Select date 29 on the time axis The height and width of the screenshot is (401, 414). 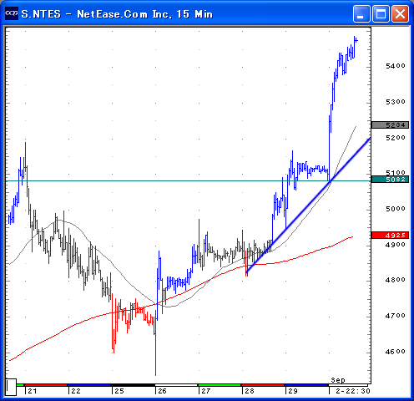[x=293, y=391]
